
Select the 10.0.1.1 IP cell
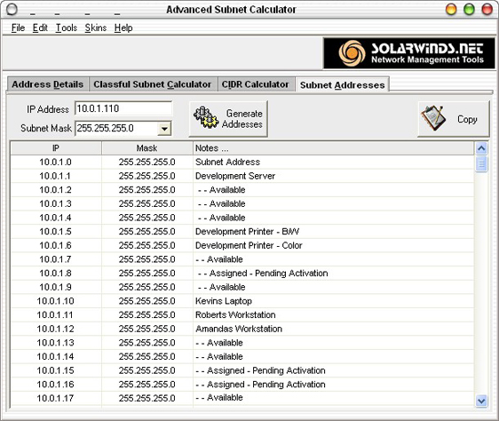(56, 176)
